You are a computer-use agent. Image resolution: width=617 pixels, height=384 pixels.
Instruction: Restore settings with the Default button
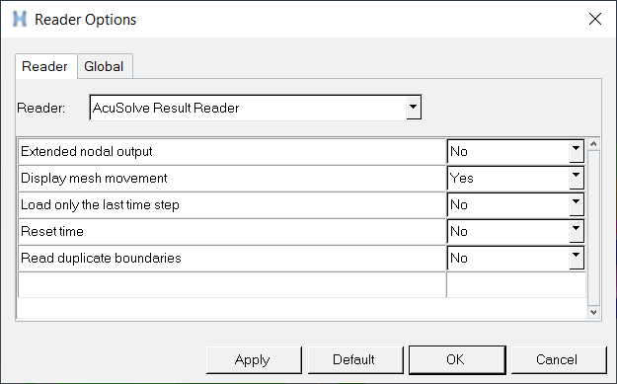tap(355, 359)
